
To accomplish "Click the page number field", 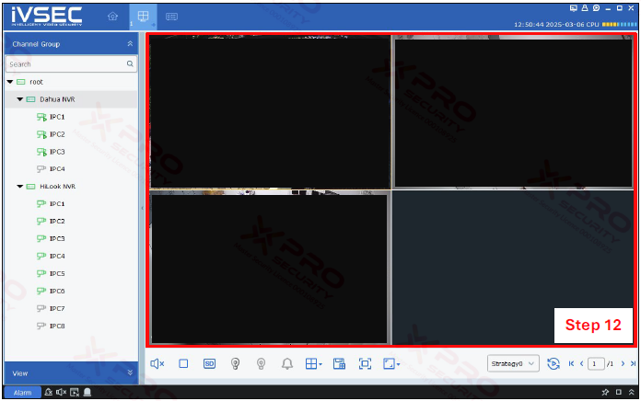I will coord(596,363).
